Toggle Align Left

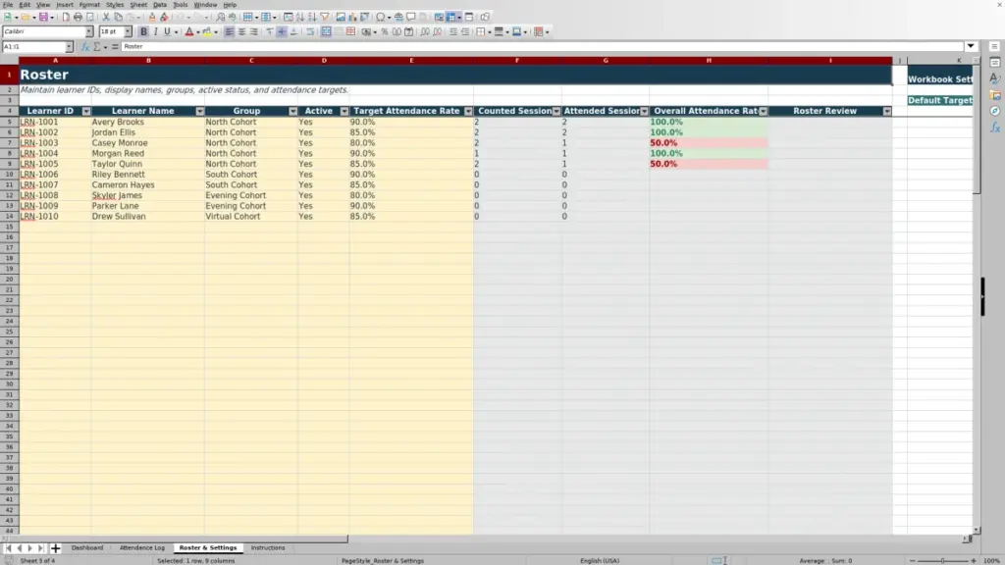click(229, 31)
